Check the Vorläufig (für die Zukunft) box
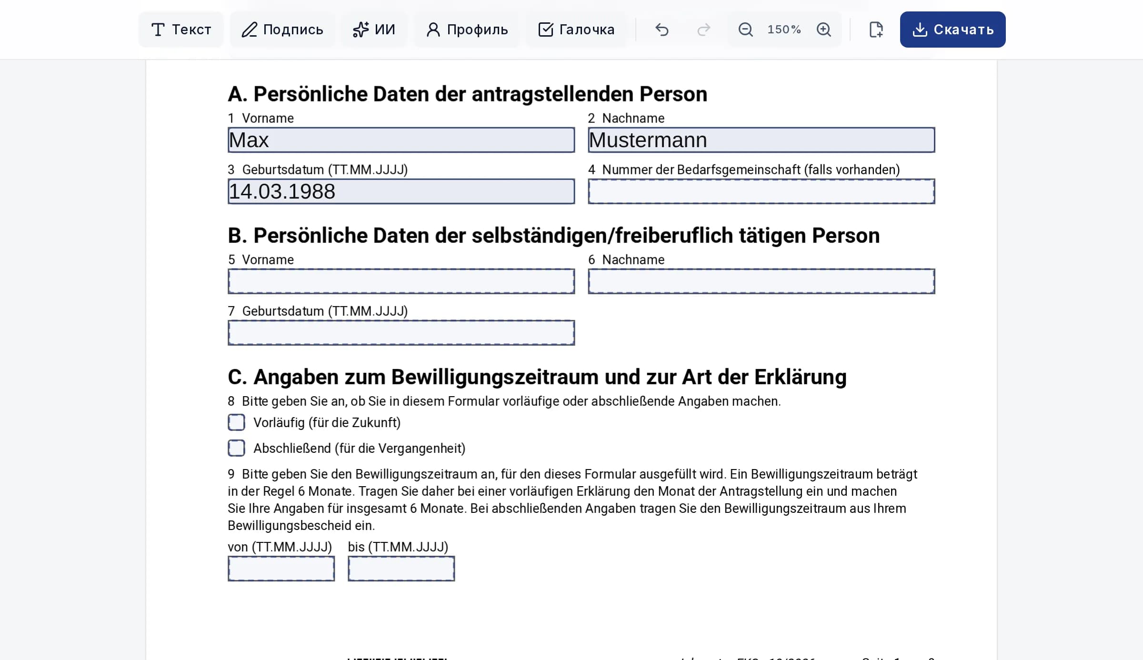The width and height of the screenshot is (1143, 660). pyautogui.click(x=236, y=422)
